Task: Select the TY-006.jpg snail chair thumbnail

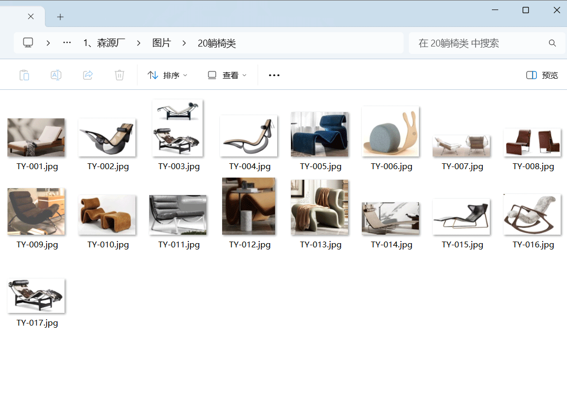Action: click(x=390, y=132)
